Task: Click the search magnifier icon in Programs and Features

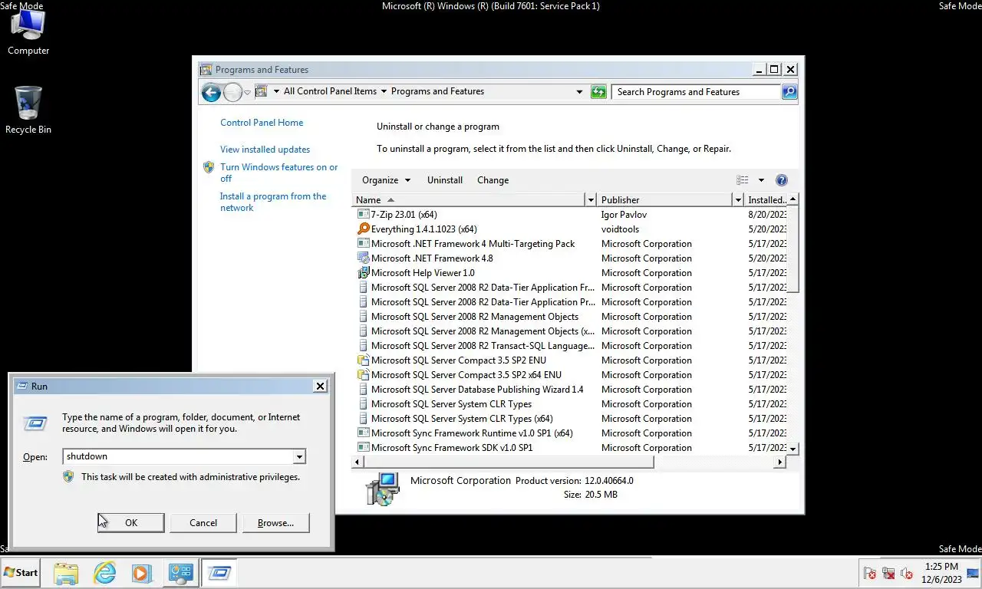Action: click(x=789, y=92)
